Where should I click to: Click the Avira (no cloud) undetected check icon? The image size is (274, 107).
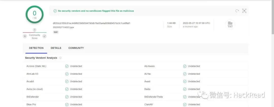click(67, 89)
